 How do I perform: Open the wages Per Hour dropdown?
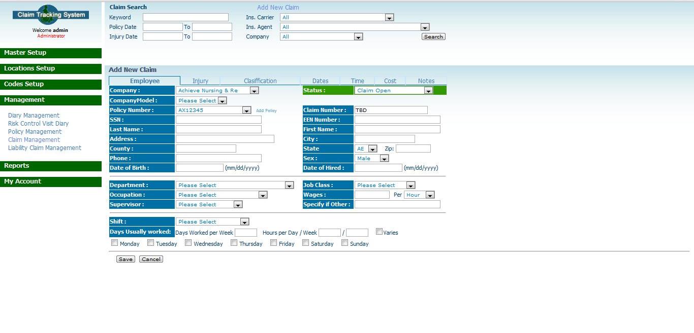coord(420,195)
